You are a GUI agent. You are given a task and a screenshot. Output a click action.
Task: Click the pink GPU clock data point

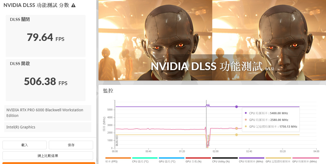(x=236, y=128)
